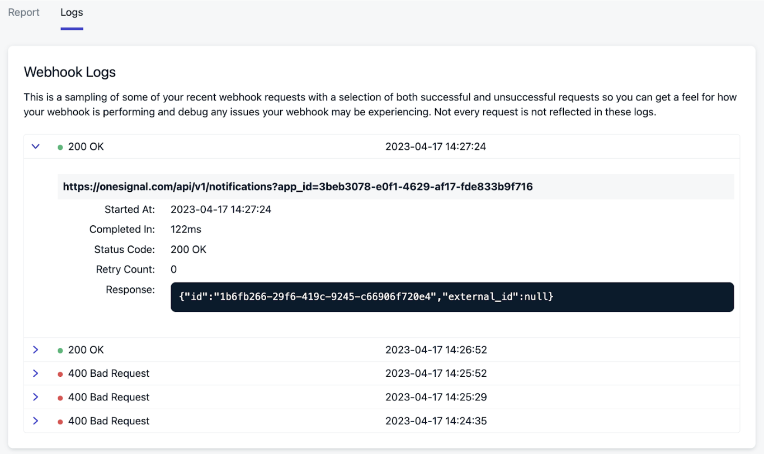The width and height of the screenshot is (764, 454).
Task: Click the Status Code value '200 OK'
Action: point(188,249)
